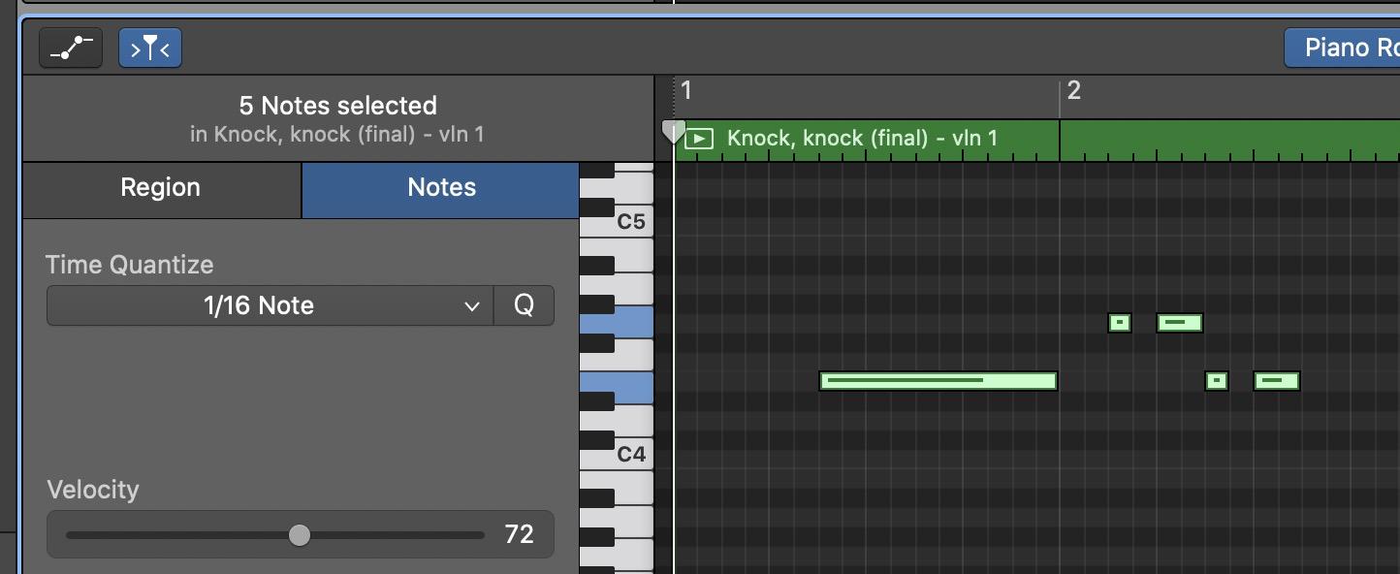Viewport: 1400px width, 574px height.
Task: Click the Velocity slider handle
Action: coord(300,534)
